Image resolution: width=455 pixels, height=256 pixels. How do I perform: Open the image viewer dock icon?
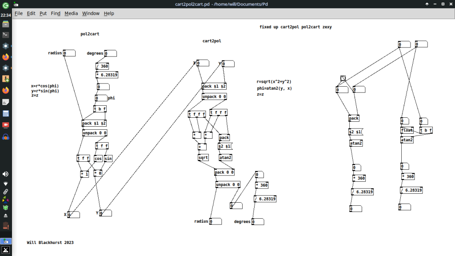pos(5,102)
